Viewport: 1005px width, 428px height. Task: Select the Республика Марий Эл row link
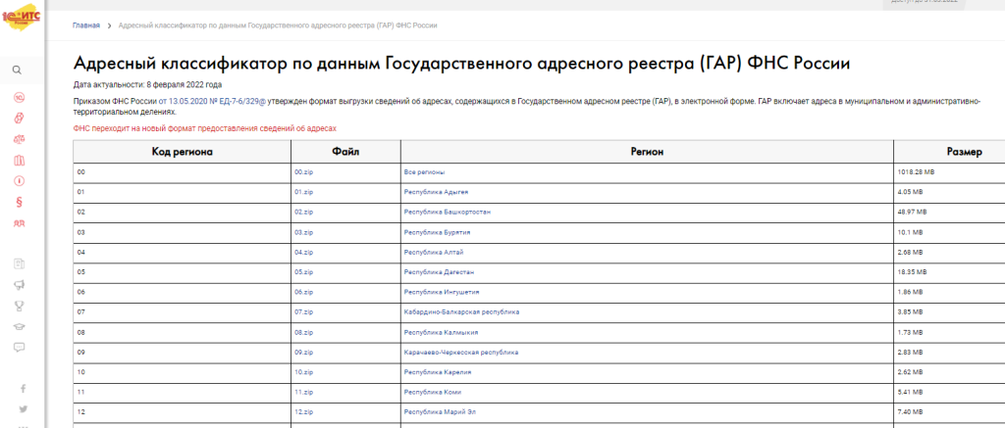(438, 411)
